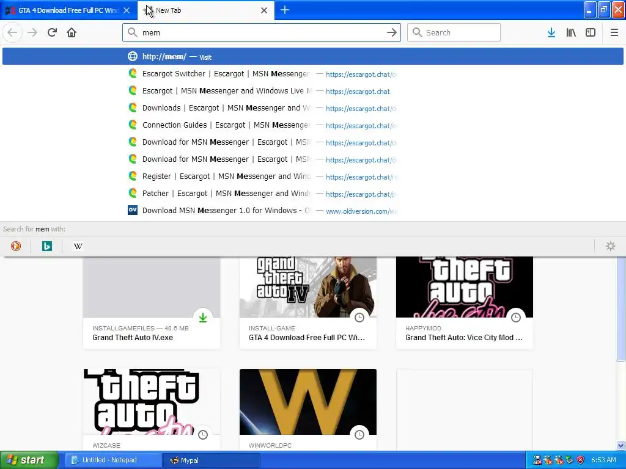Go forward with the forward arrow button
626x469 pixels.
click(32, 32)
